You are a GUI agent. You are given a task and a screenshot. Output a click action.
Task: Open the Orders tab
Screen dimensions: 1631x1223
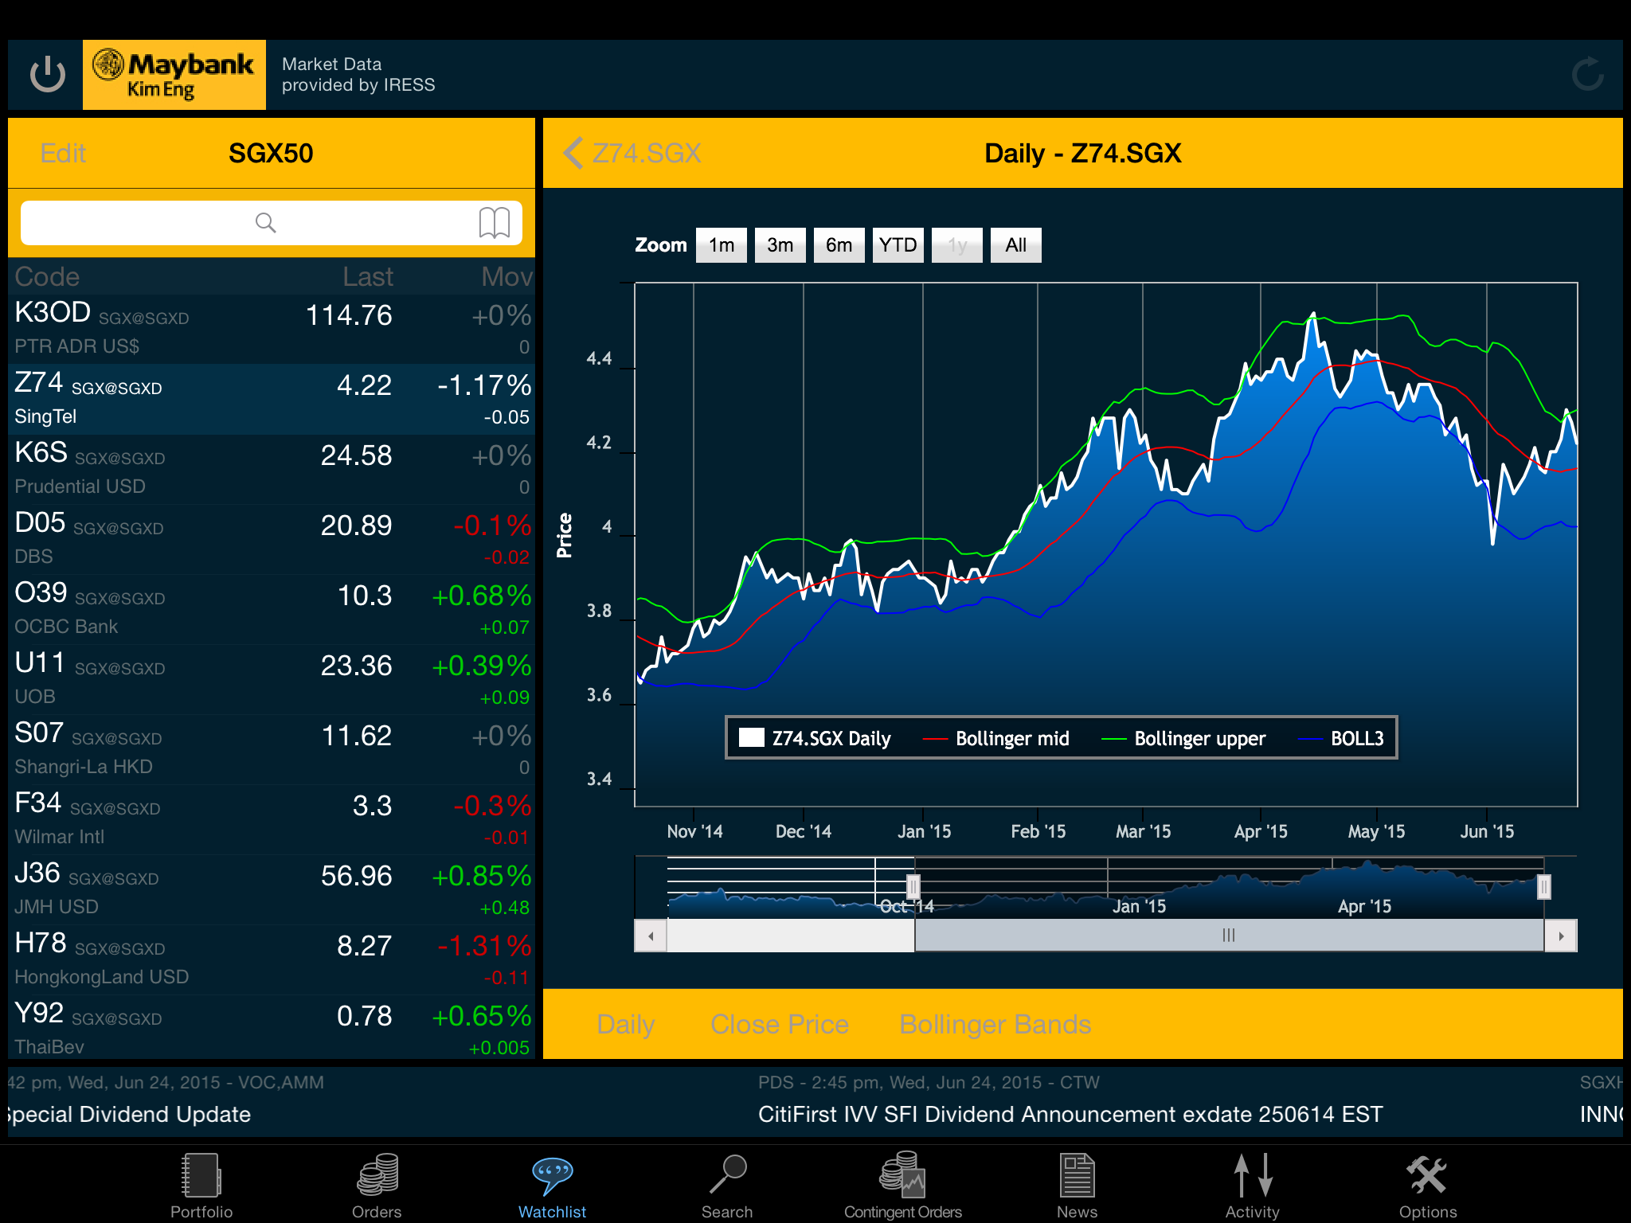(377, 1186)
